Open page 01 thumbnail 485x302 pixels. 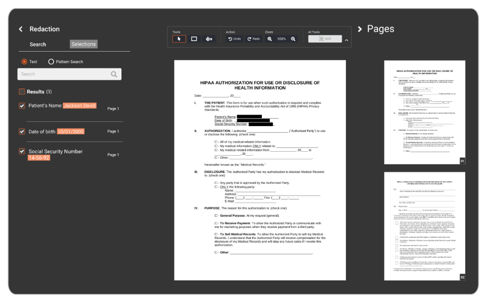pos(425,112)
